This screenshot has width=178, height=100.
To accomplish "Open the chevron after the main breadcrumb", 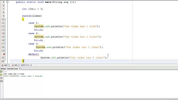I will (19, 65).
